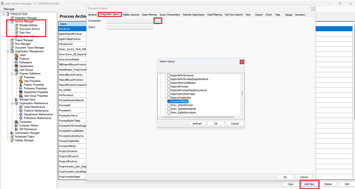This screenshot has width=355, height=189.
Task: Click the Connection browse ellipsis button
Action: [x=158, y=21]
